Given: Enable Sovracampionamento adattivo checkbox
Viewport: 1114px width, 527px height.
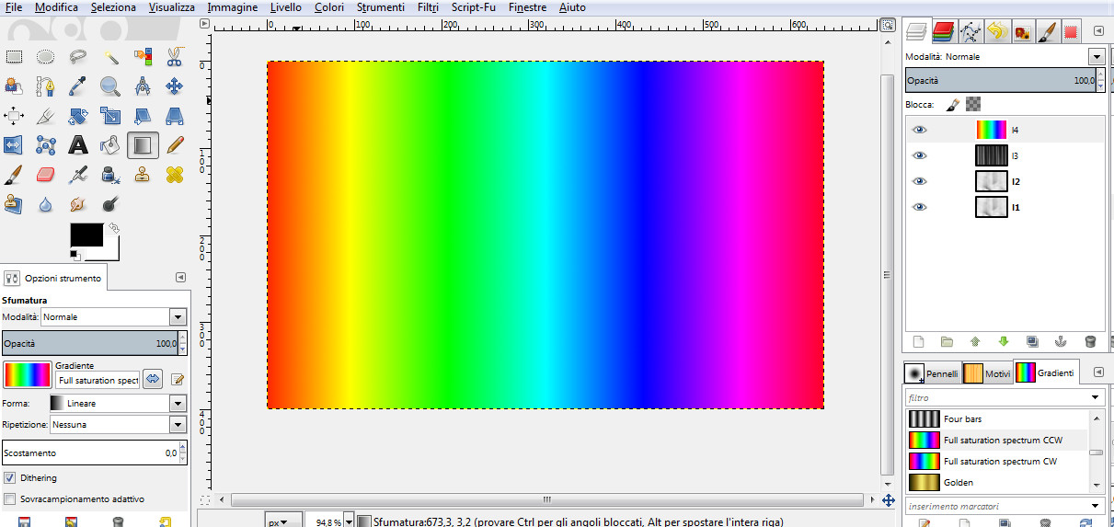Looking at the screenshot, I should (x=9, y=499).
